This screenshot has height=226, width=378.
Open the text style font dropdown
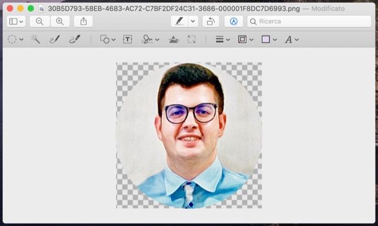point(291,39)
